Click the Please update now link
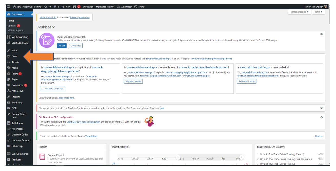 pos(80,17)
